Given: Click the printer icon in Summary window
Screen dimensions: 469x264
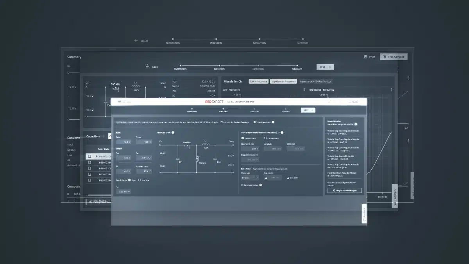Looking at the screenshot, I should 365,57.
